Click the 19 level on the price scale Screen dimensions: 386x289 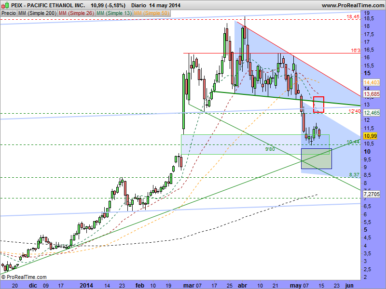coord(367,13)
